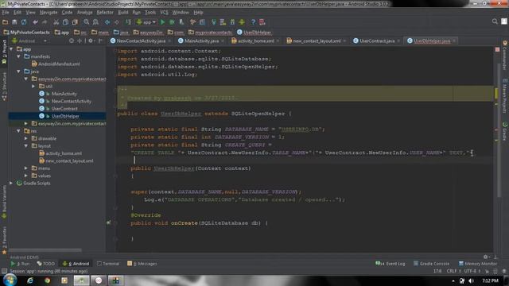
Task: Click the search magnifier at top right
Action: coord(495,21)
